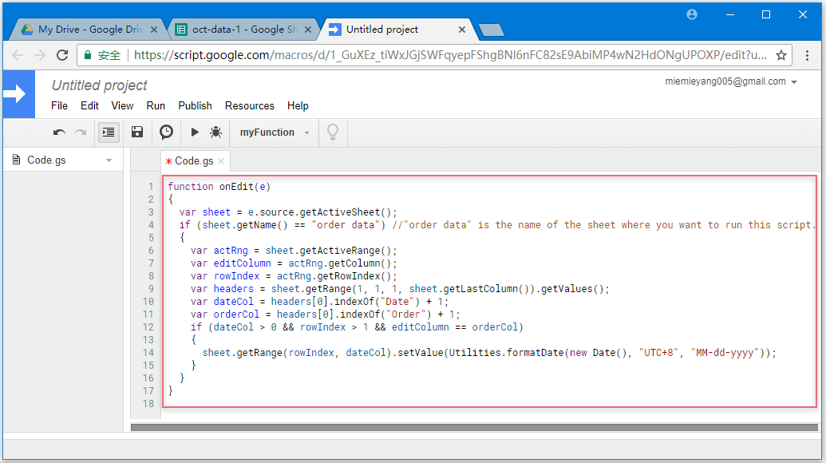Open the Resources menu
This screenshot has height=463, width=826.
[x=249, y=105]
